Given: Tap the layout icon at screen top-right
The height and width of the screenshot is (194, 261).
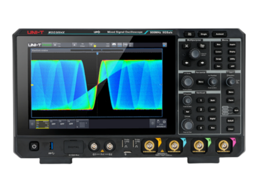Looking at the screenshot, I should [x=165, y=45].
